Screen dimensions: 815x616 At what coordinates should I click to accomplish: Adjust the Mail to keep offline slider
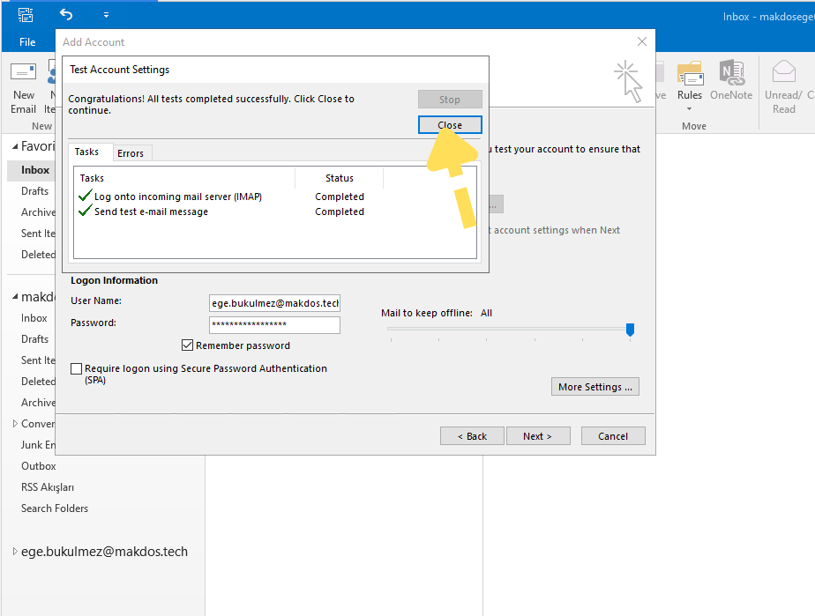tap(630, 330)
